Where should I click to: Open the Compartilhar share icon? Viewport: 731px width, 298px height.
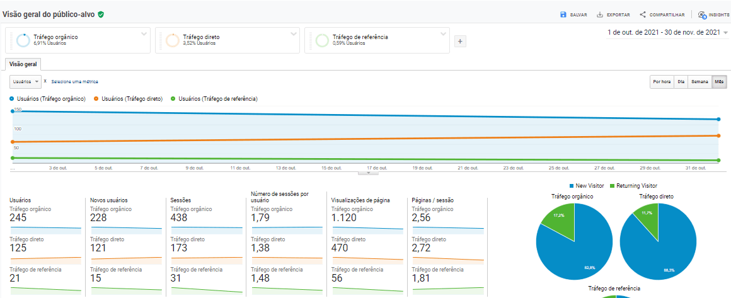(x=643, y=14)
